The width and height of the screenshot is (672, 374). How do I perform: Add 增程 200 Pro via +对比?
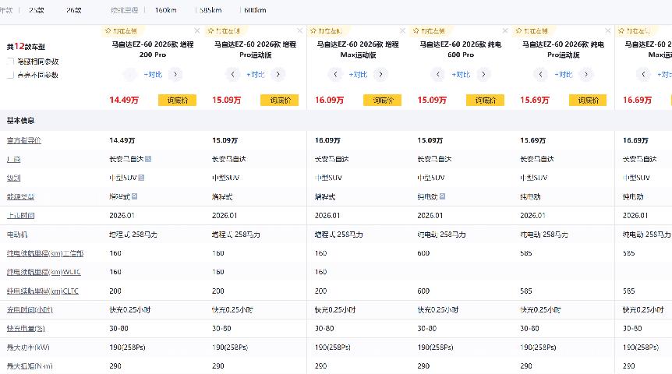[x=153, y=75]
